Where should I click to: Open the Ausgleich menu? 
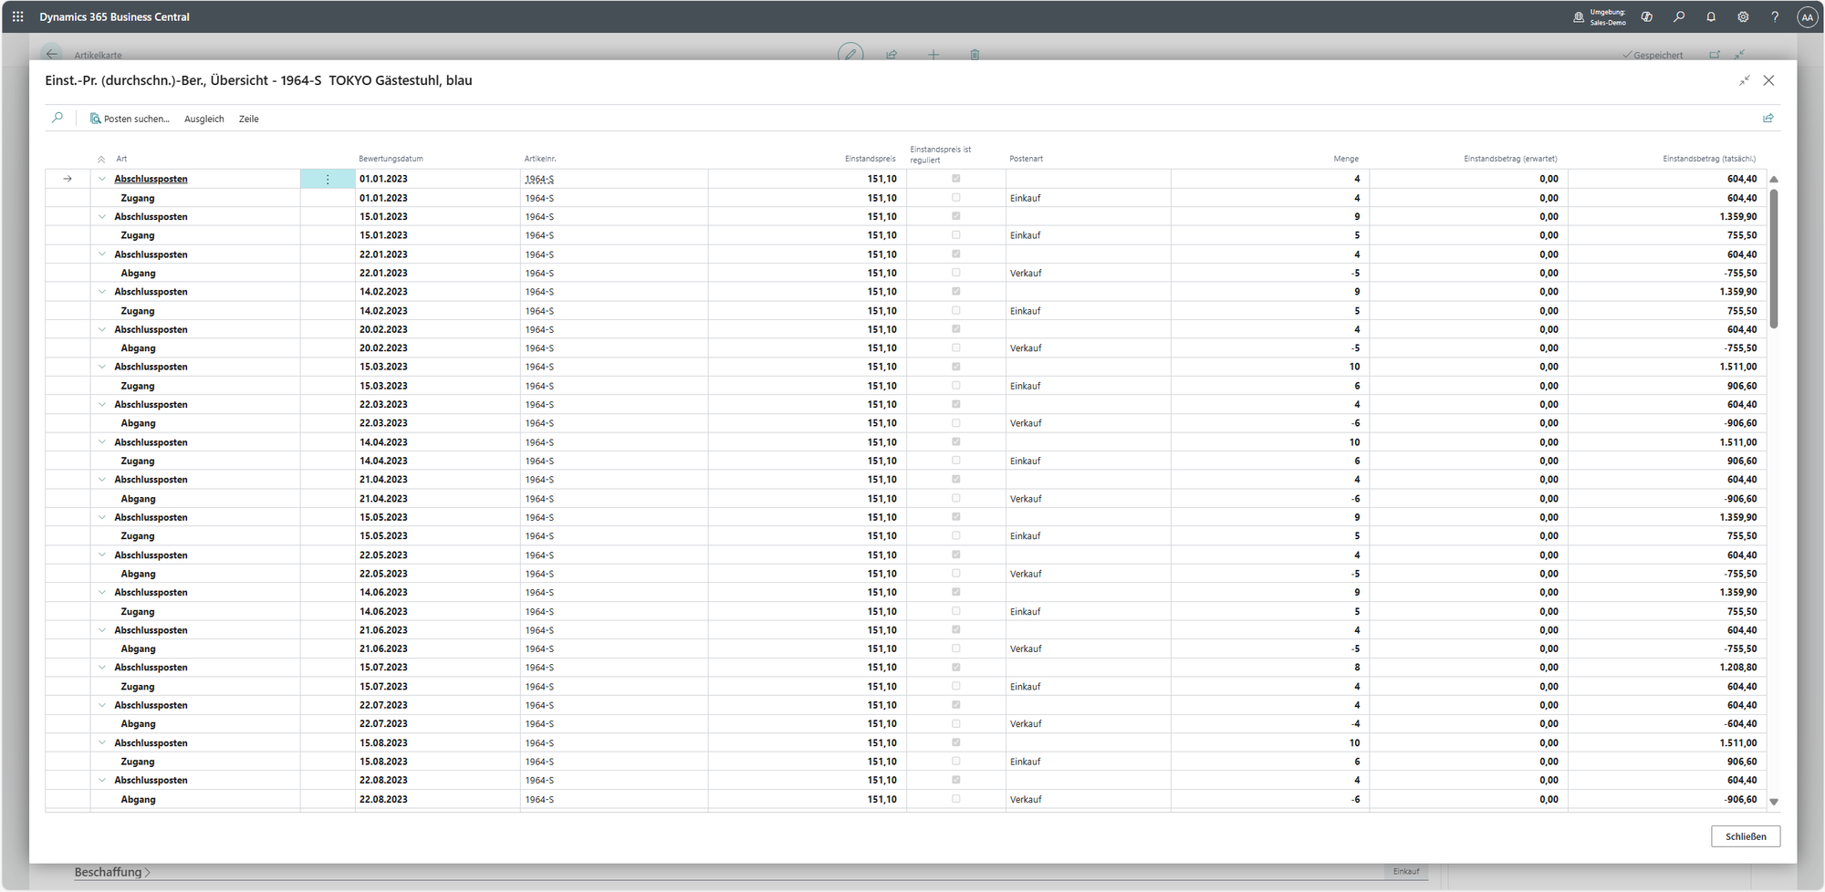pyautogui.click(x=203, y=119)
